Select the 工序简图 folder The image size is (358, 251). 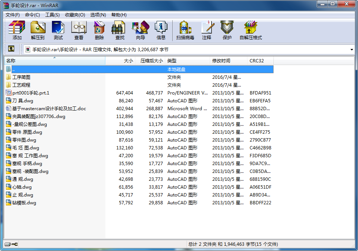(x=21, y=77)
